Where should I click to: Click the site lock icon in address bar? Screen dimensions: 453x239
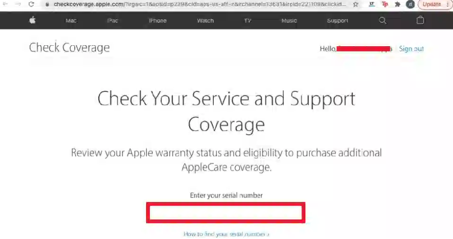pos(47,4)
